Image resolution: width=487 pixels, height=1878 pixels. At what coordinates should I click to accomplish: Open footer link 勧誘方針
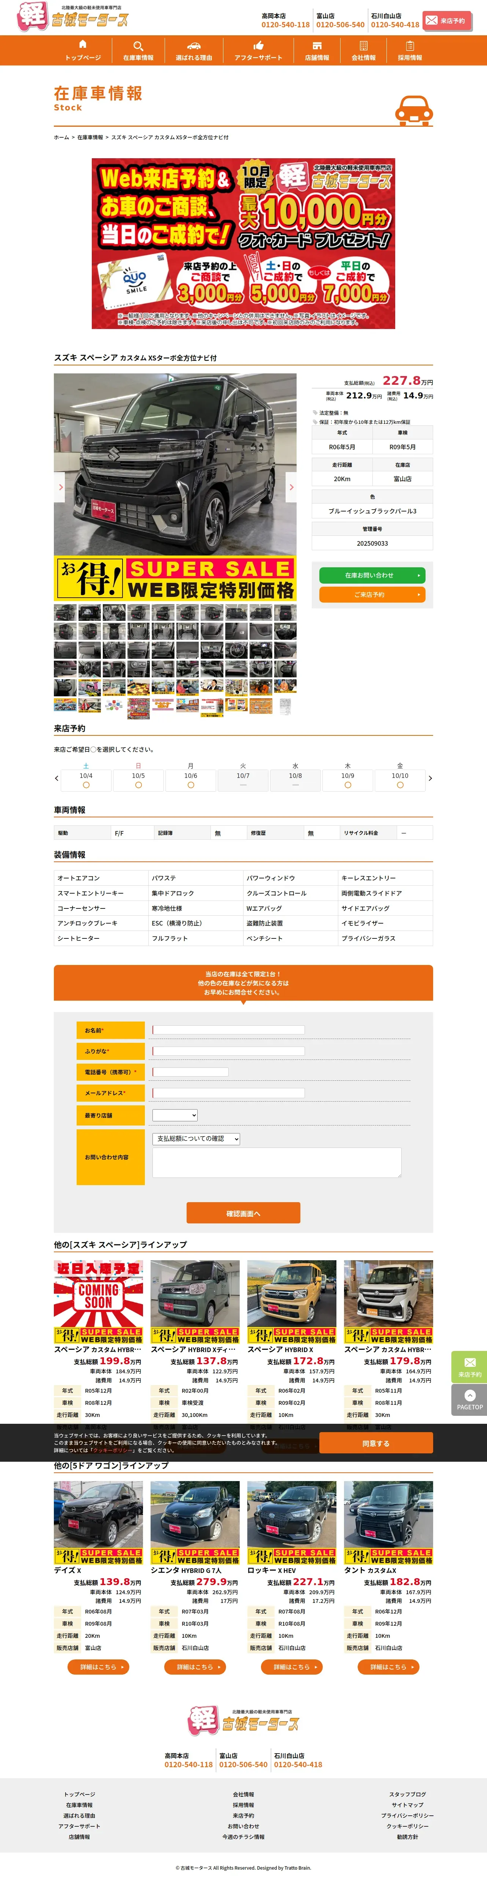[x=407, y=1837]
